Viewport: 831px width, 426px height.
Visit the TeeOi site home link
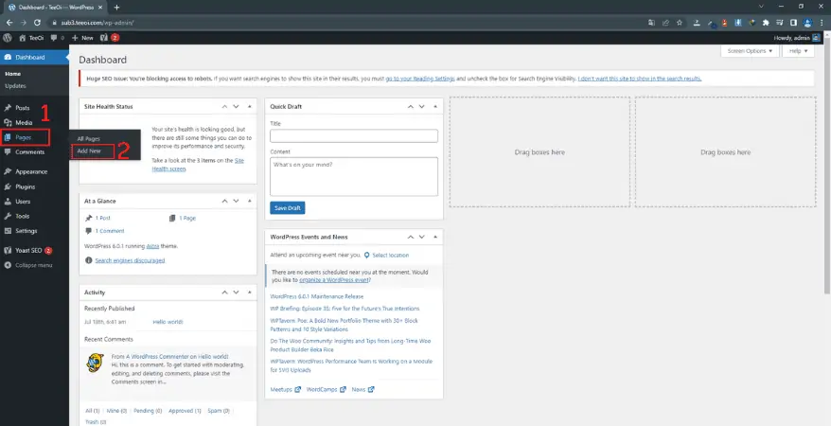click(31, 38)
